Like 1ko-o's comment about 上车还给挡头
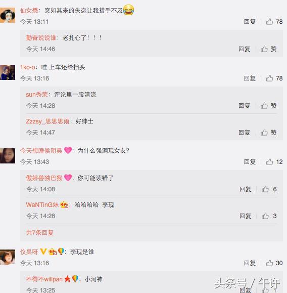The image size is (287, 293). [x=274, y=78]
